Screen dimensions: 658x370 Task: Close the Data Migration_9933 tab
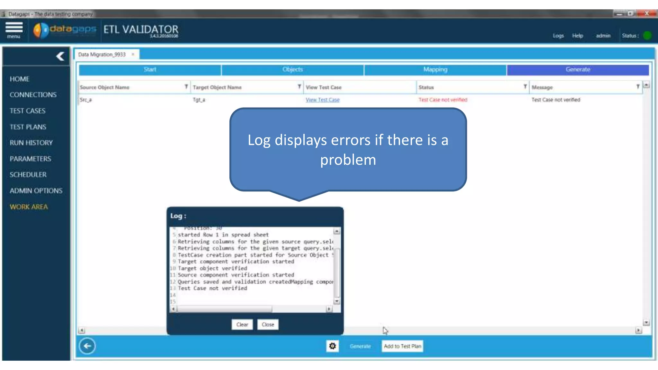[x=133, y=54]
